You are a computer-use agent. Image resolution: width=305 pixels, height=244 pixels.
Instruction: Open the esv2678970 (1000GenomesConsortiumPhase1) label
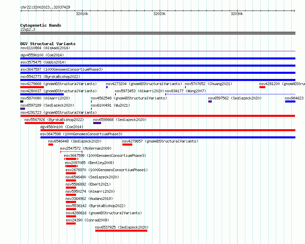(x=107, y=170)
